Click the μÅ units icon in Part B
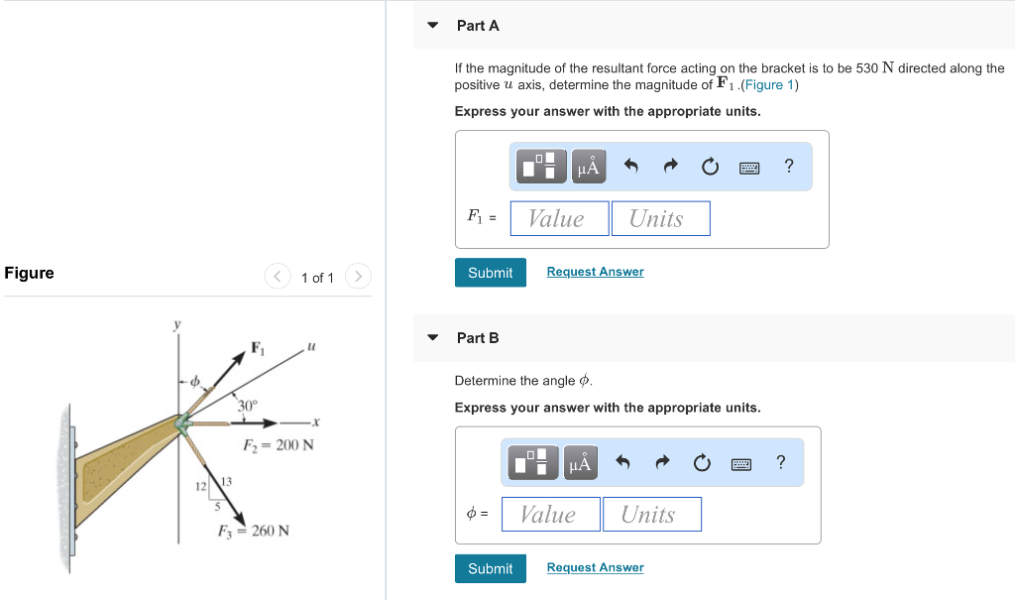Screen dimensions: 1015x600 pos(579,462)
